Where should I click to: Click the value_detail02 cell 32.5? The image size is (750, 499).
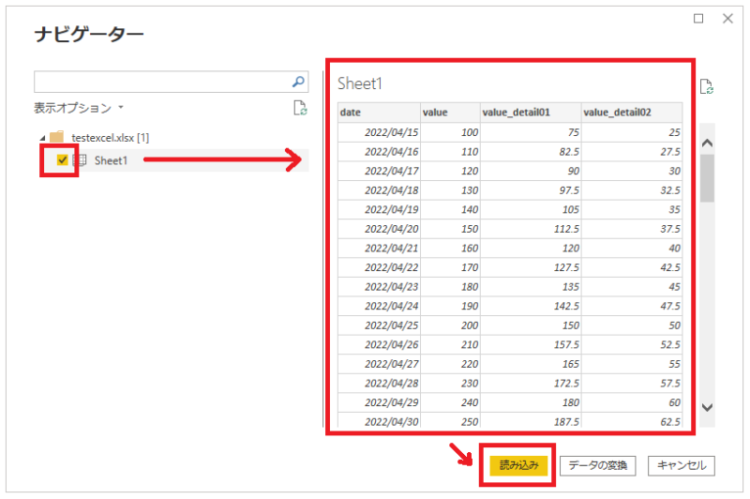tap(632, 190)
